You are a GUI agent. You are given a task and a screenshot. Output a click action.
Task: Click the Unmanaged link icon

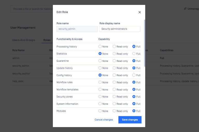(x=185, y=9)
